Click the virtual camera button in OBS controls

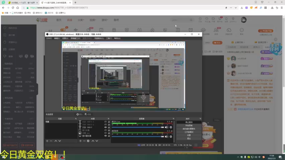(x=189, y=129)
